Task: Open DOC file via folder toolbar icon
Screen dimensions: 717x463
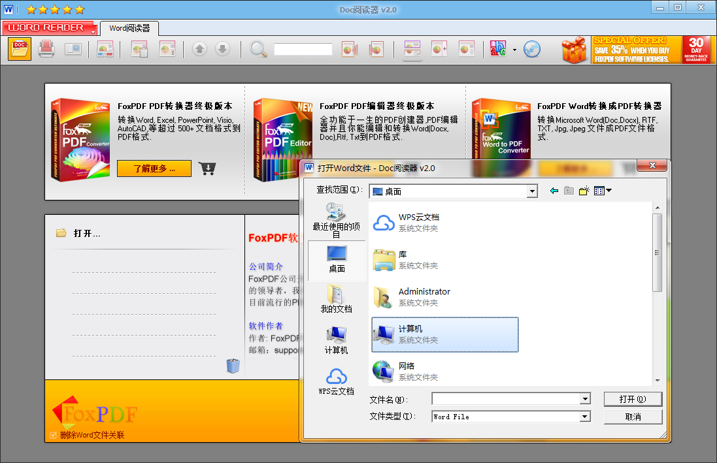Action: pos(20,49)
